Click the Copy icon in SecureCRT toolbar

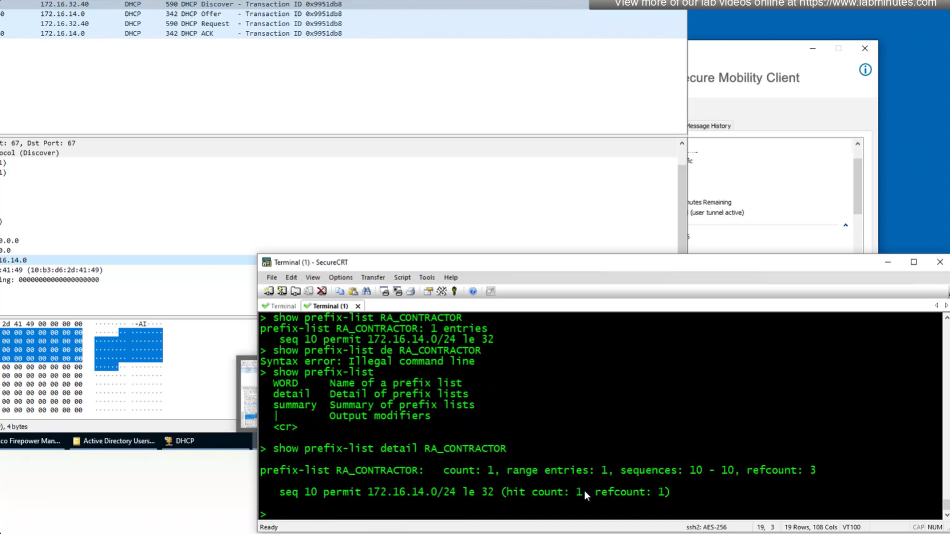point(340,291)
